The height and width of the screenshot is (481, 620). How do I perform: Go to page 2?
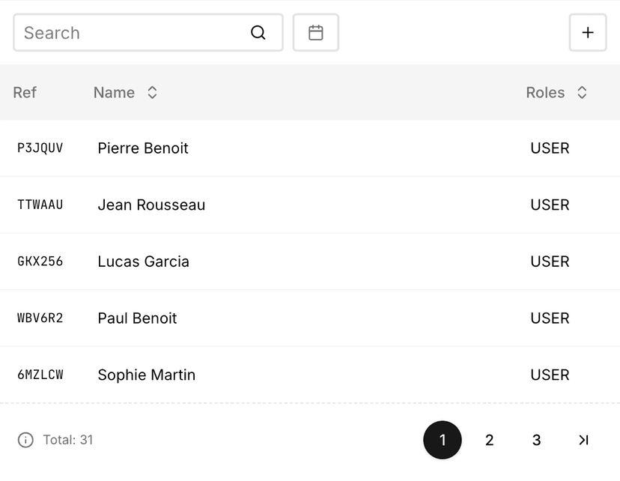(490, 440)
